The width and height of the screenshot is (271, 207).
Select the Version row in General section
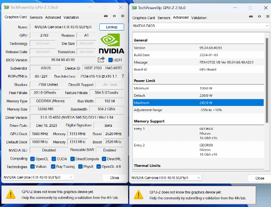point(198,48)
